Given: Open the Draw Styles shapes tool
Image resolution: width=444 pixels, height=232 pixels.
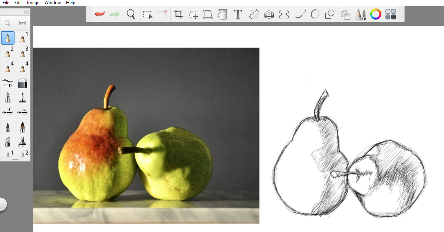Looking at the screenshot, I should tap(330, 14).
